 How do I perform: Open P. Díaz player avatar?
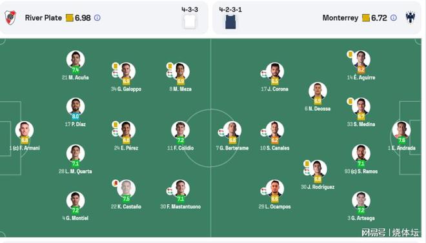(76, 106)
